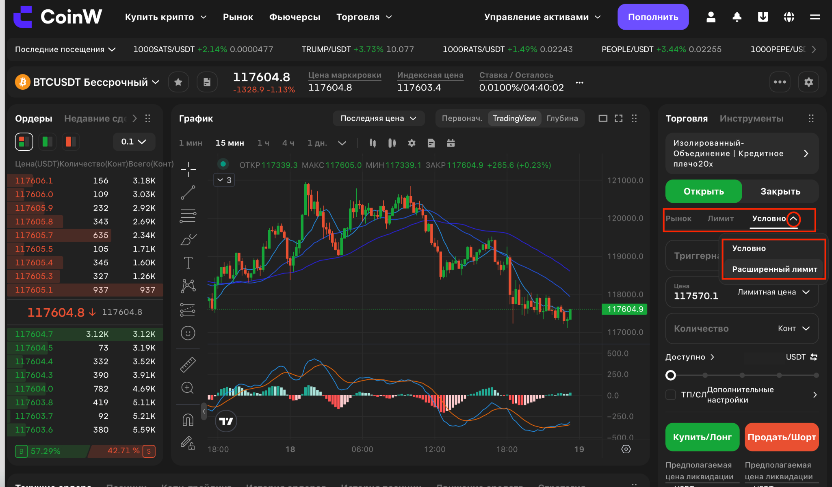The width and height of the screenshot is (832, 487).
Task: Open chart settings gear in toolbar
Action: [x=412, y=143]
